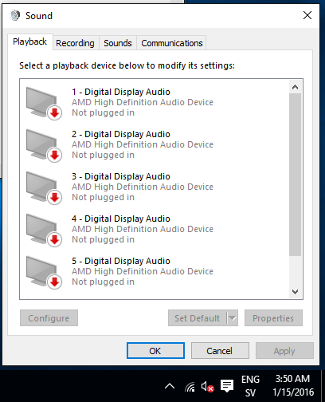The image size is (325, 402).
Task: Click the ENG SV language indicator
Action: pyautogui.click(x=250, y=386)
